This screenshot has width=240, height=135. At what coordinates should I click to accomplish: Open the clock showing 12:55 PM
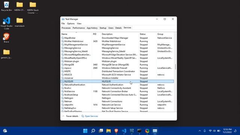pos(227,131)
